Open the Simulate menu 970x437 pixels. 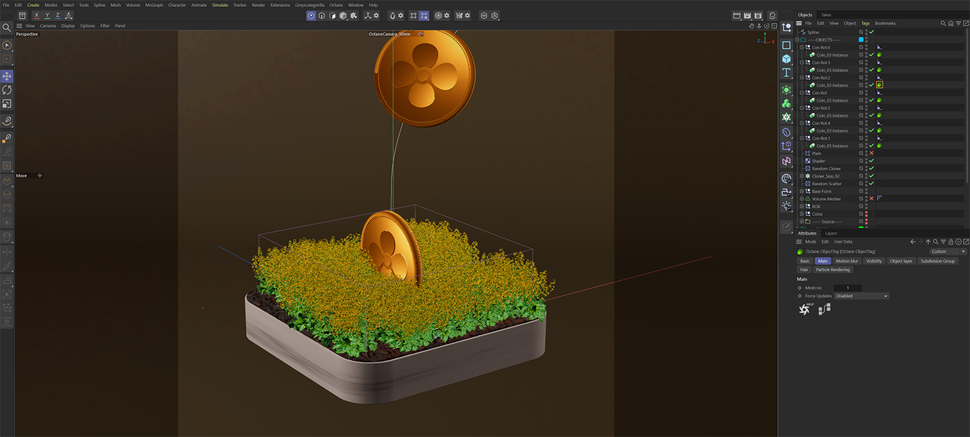point(220,5)
